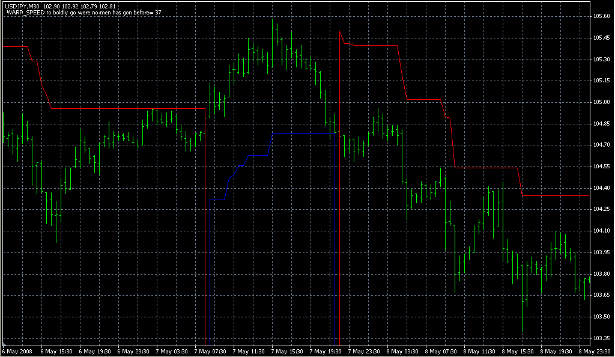Click the 103.35 price axis label

602,338
